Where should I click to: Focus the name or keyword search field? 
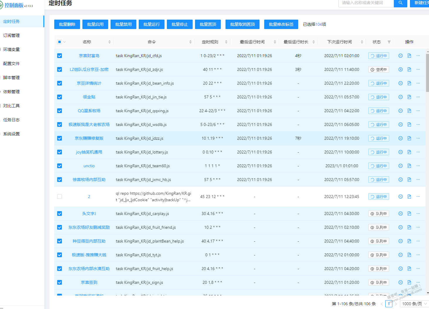point(366,3)
